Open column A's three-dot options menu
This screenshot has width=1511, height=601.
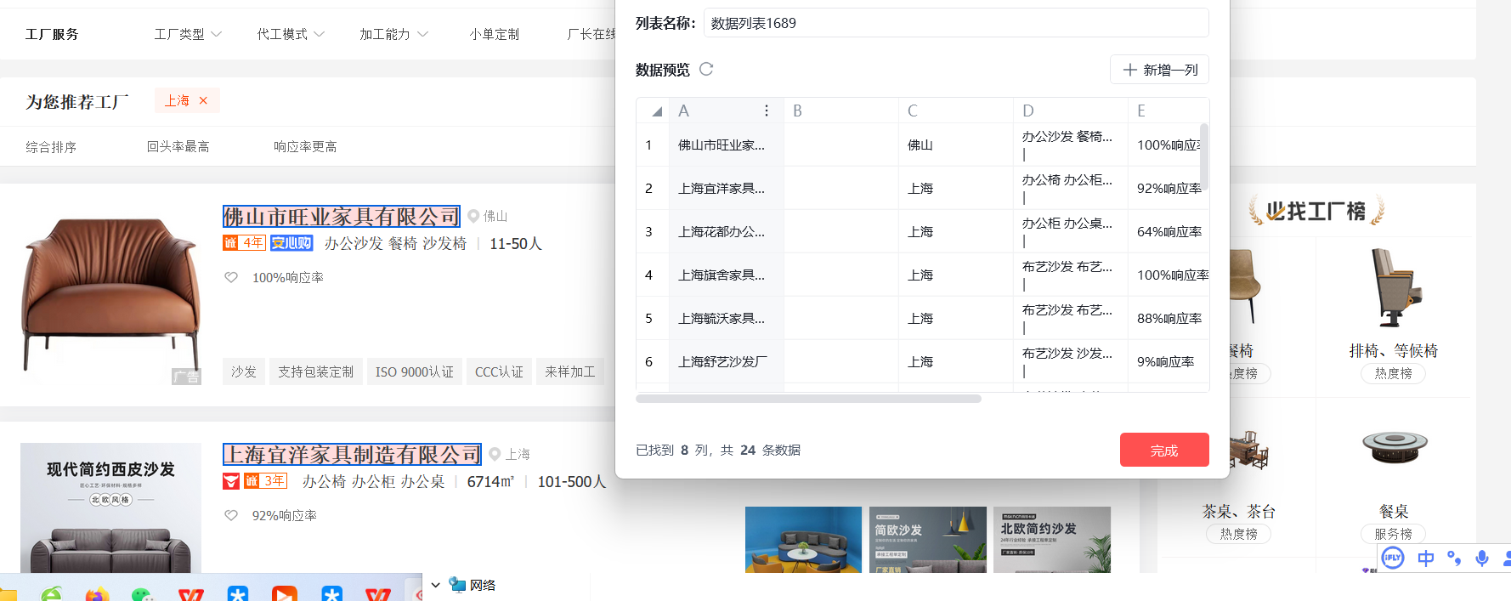tap(766, 111)
